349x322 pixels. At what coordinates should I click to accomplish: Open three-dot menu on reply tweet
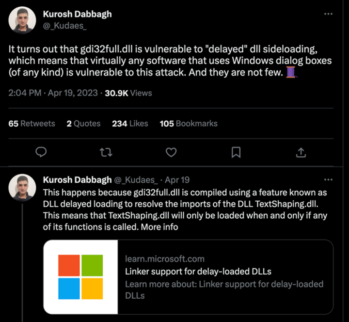(x=328, y=180)
